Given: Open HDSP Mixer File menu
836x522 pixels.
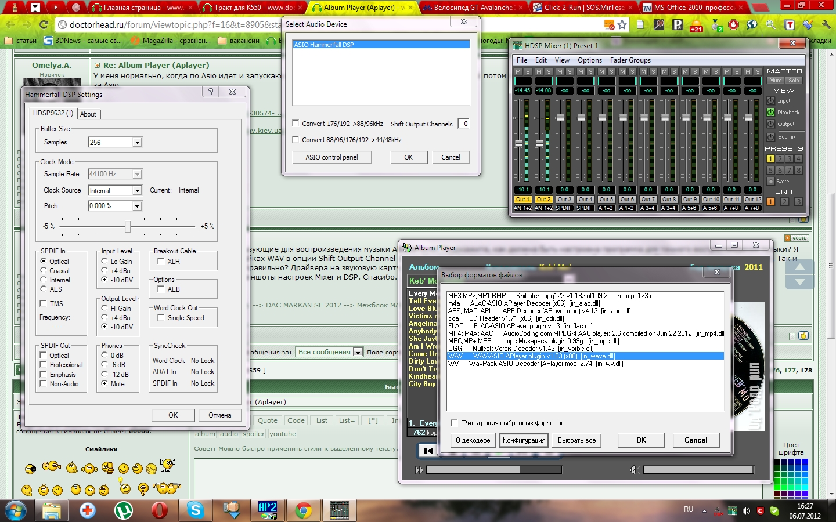Looking at the screenshot, I should click(x=522, y=60).
